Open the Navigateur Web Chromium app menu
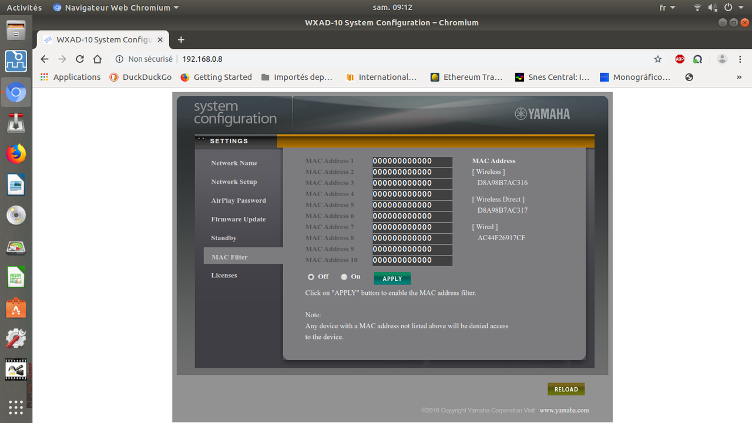Viewport: 752px width, 423px height. tap(116, 8)
